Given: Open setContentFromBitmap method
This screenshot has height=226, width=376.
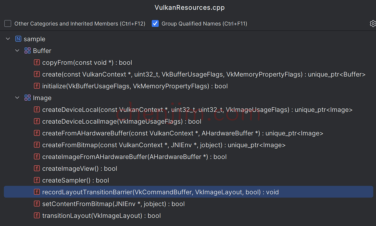Looking at the screenshot, I should (x=113, y=204).
